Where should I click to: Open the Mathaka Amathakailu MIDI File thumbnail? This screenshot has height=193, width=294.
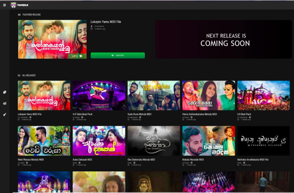[264, 141]
